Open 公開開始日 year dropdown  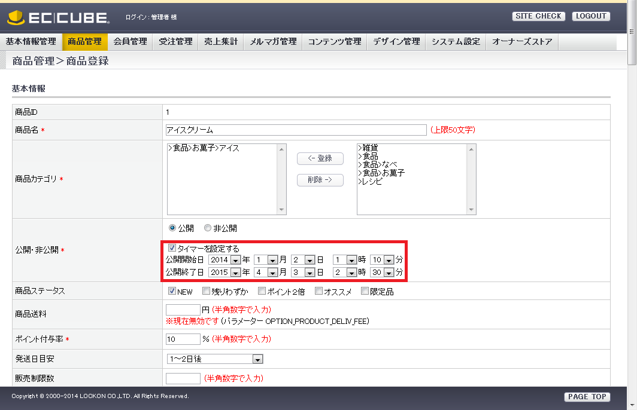click(225, 260)
